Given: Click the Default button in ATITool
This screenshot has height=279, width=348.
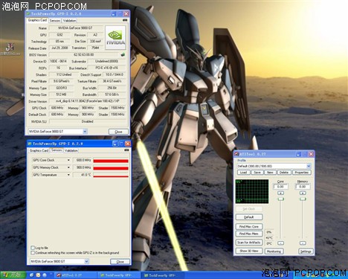Looking at the screenshot, I should [249, 217].
